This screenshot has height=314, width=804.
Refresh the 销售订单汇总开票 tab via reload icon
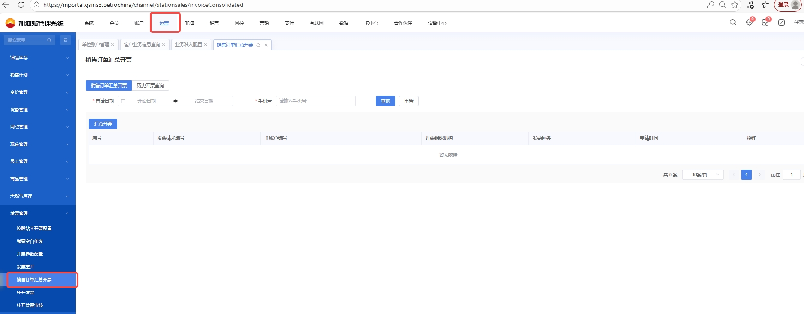tap(258, 45)
